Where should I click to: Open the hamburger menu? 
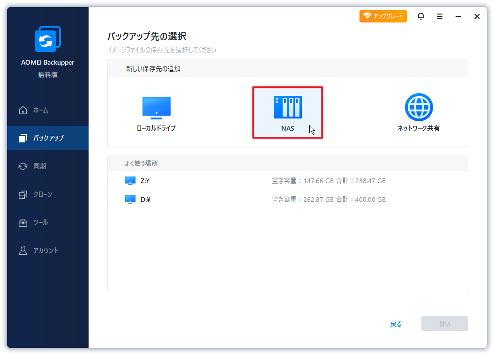(440, 16)
